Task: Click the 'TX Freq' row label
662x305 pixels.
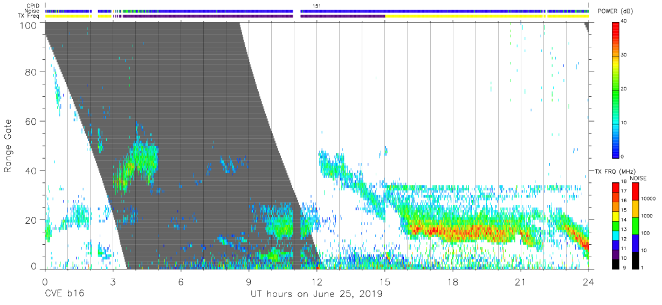Action: 30,16
